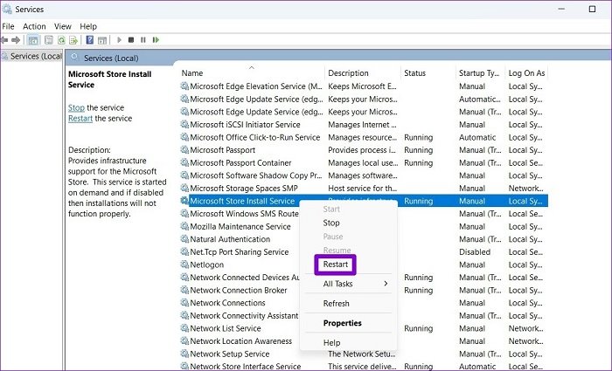This screenshot has height=371, width=612.
Task: Click the Forward arrow toolbar icon
Action: [x=16, y=40]
